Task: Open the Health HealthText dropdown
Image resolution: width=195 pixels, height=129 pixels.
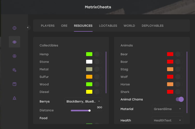Action: coord(167,120)
